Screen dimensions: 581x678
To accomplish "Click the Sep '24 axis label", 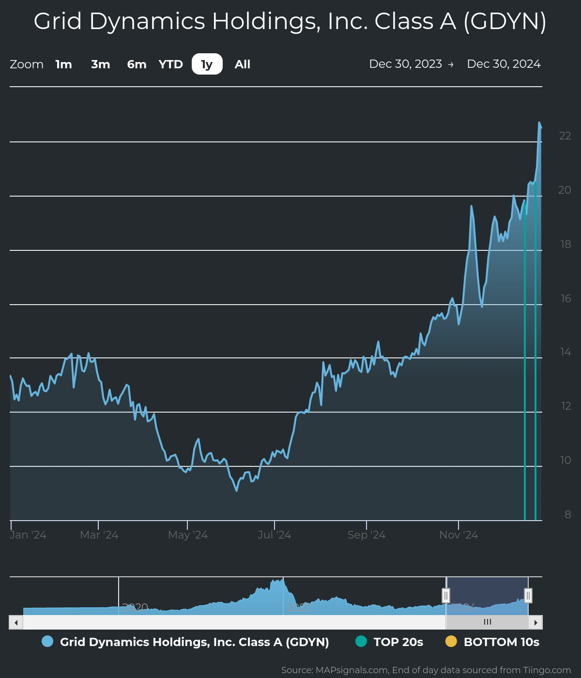I will [367, 535].
